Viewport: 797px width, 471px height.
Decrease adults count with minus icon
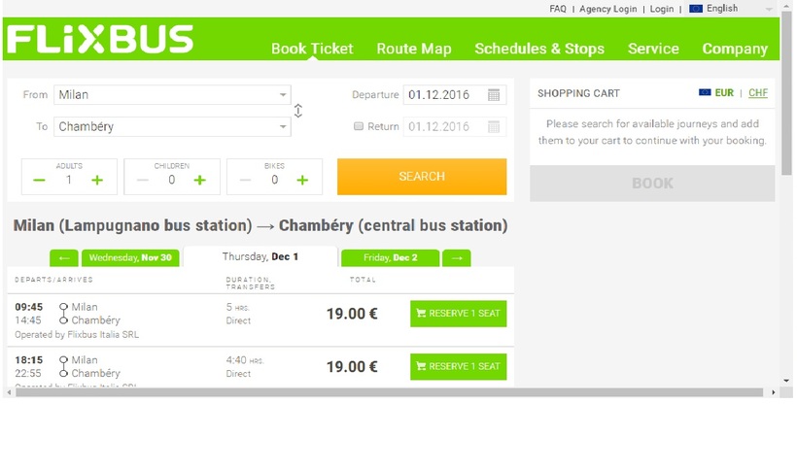[x=39, y=180]
